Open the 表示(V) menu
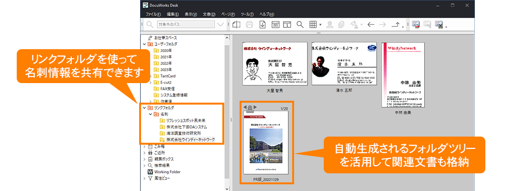Screen dimensions: 526x191 point(191,14)
